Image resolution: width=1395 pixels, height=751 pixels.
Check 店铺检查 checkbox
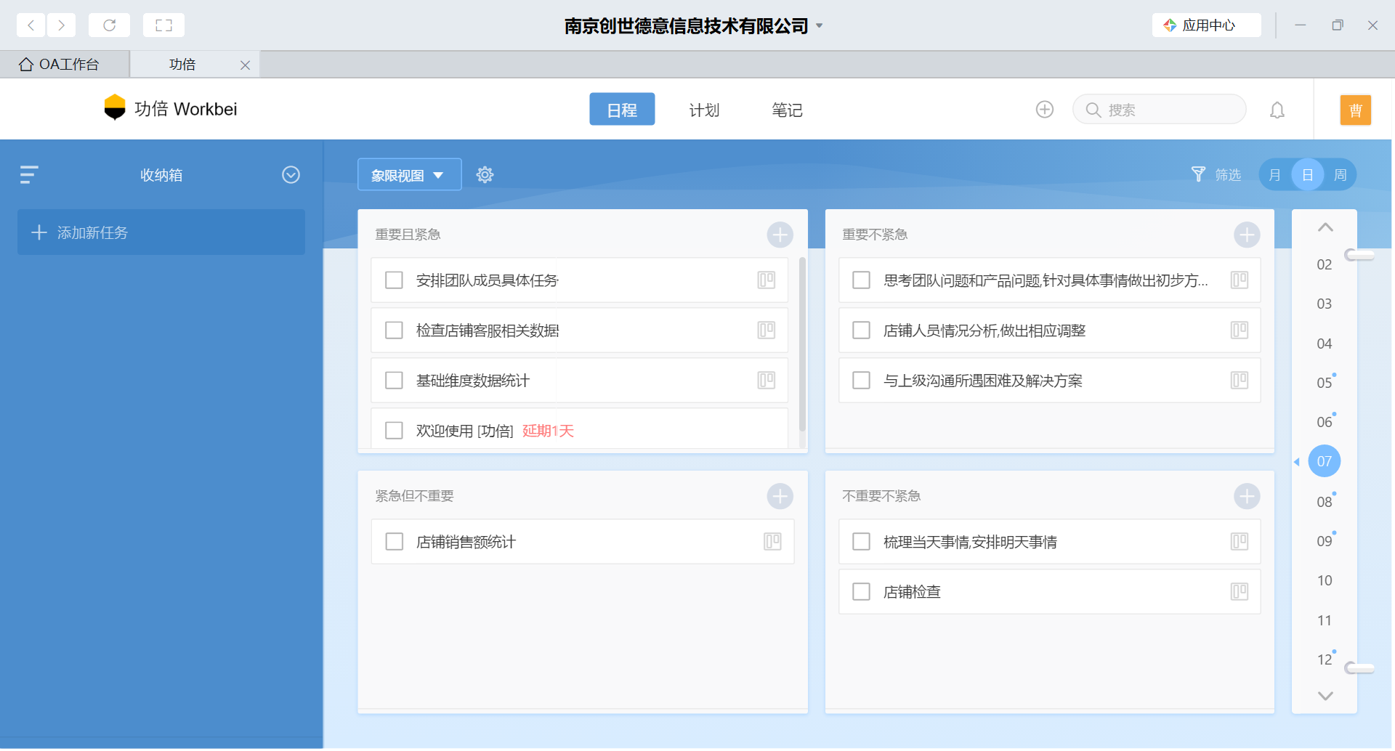tap(861, 592)
